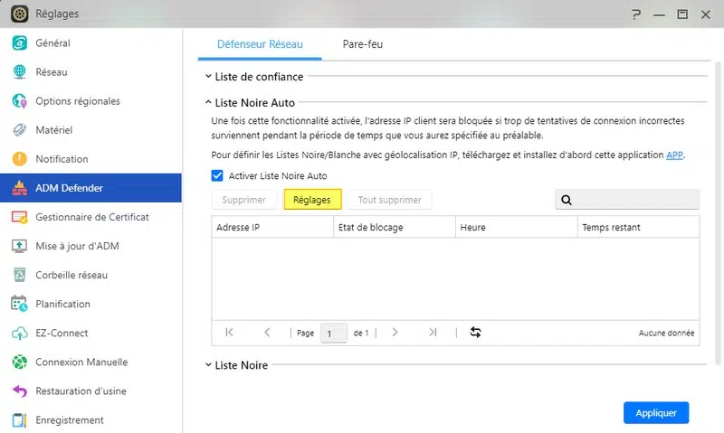Click the Appliquer button
Viewport: 724px width, 433px height.
656,413
